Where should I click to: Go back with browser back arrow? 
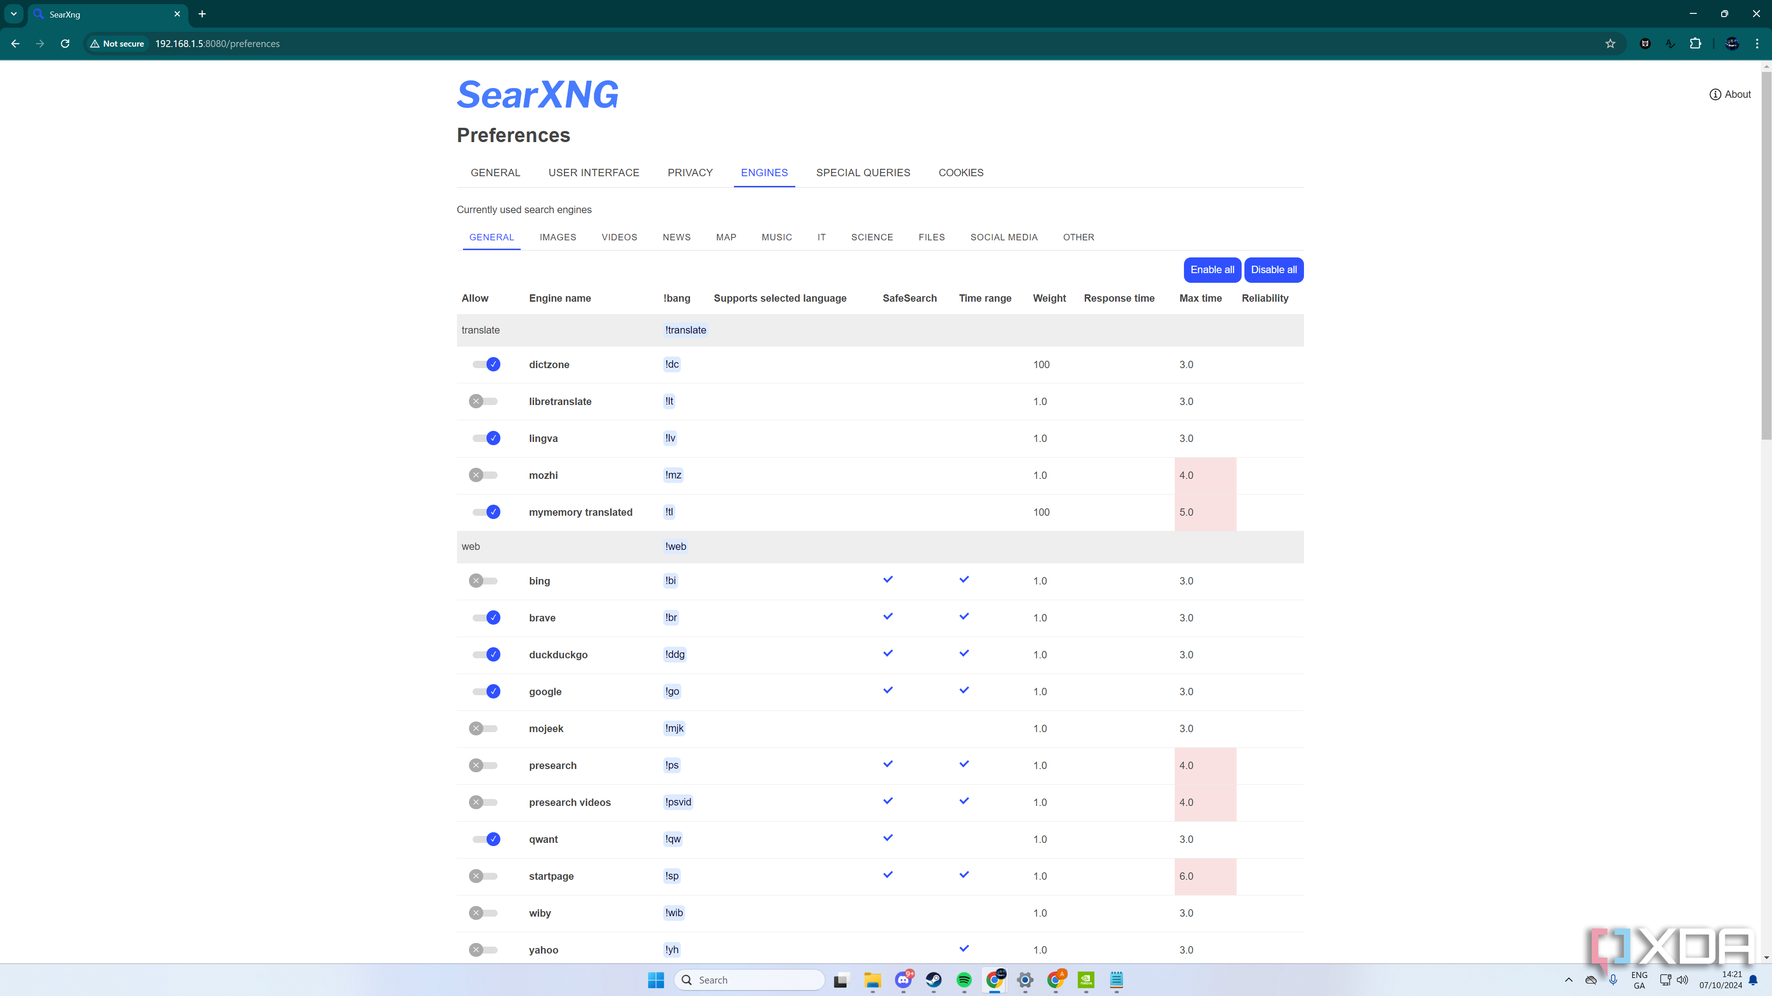pos(15,43)
